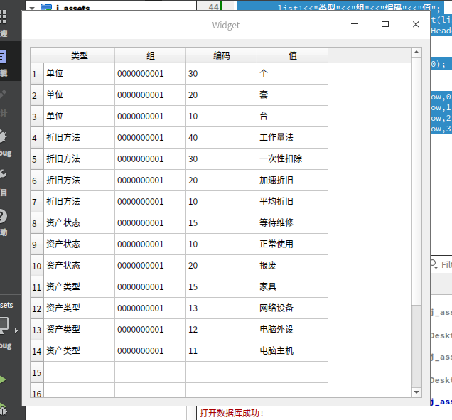
Task: Click the 编码 column header
Action: [x=221, y=55]
